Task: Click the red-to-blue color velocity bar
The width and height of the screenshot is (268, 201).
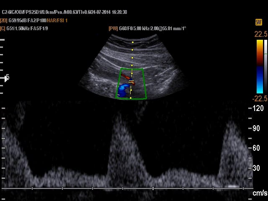Action: [260, 67]
